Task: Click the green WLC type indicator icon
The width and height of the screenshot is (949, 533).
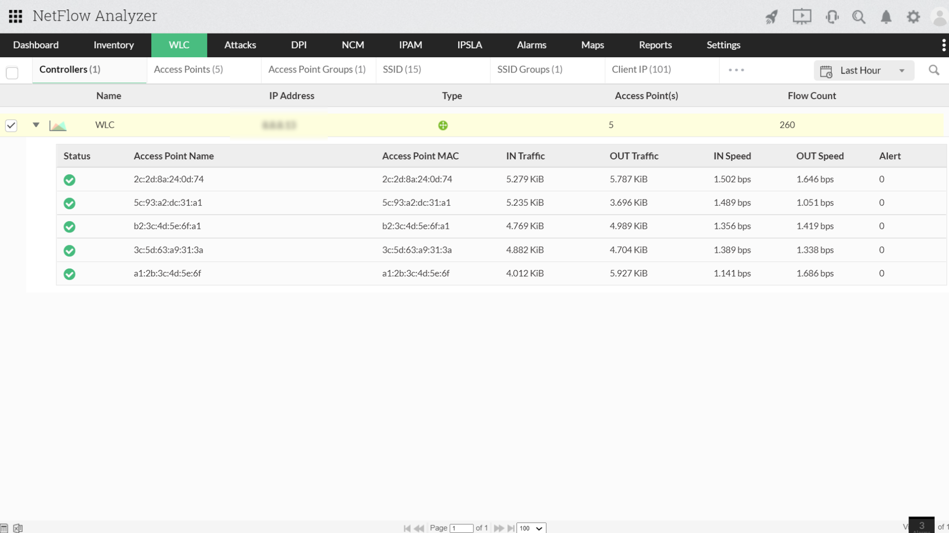Action: [442, 124]
